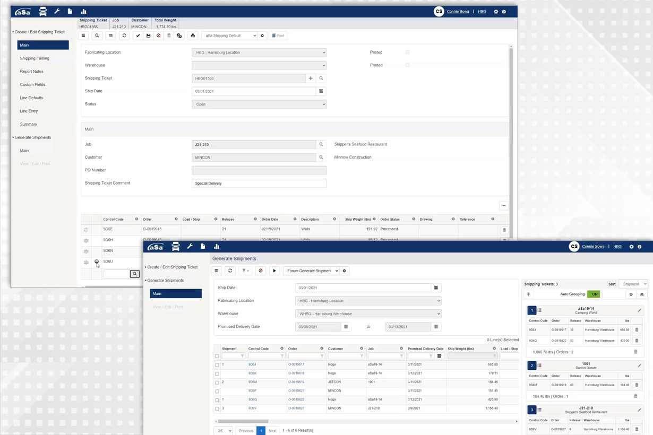This screenshot has width=653, height=435.
Task: Turn off the Auto Grouping switch
Action: pyautogui.click(x=594, y=294)
